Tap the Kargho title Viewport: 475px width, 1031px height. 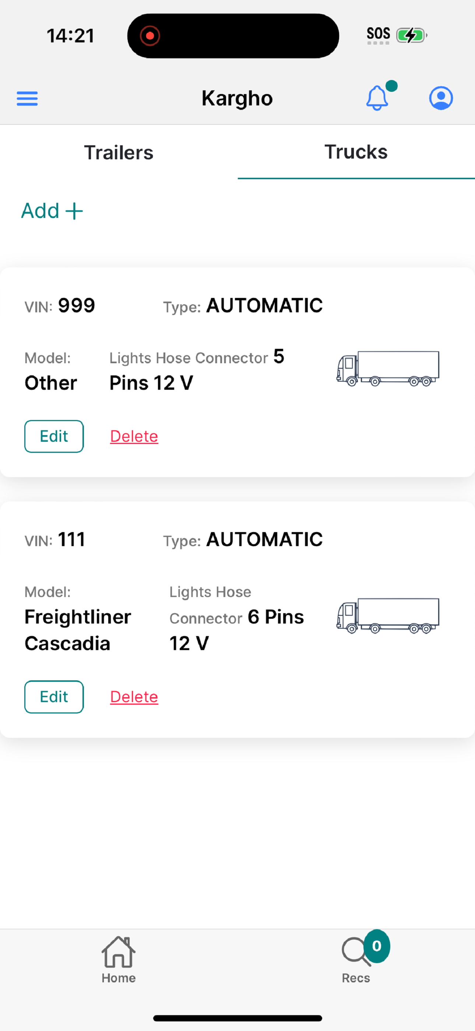(237, 98)
